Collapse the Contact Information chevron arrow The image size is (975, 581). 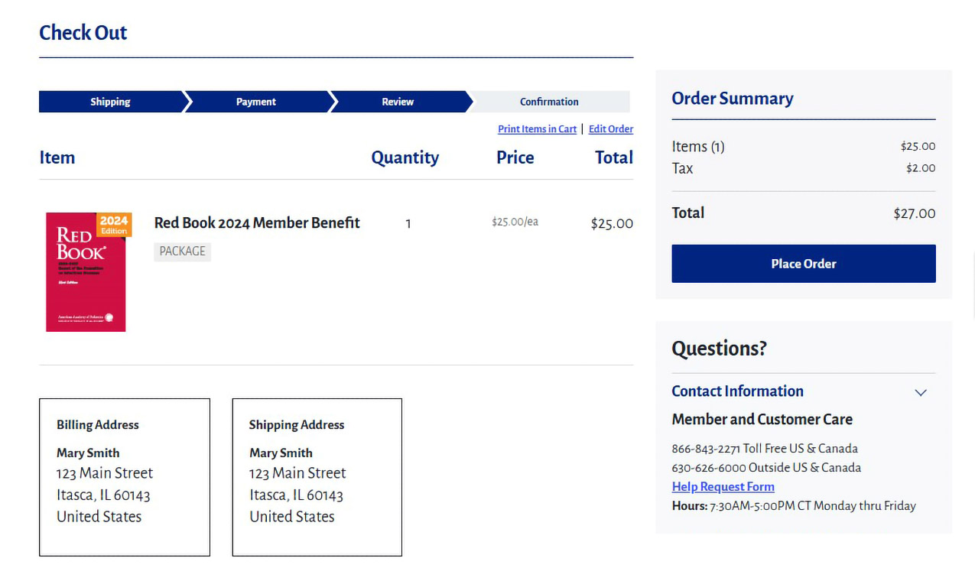pos(921,392)
